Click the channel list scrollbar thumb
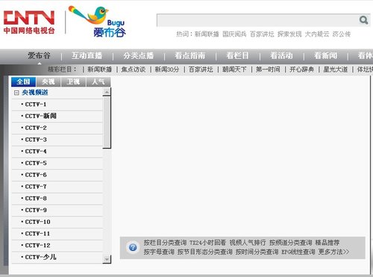 [107, 122]
